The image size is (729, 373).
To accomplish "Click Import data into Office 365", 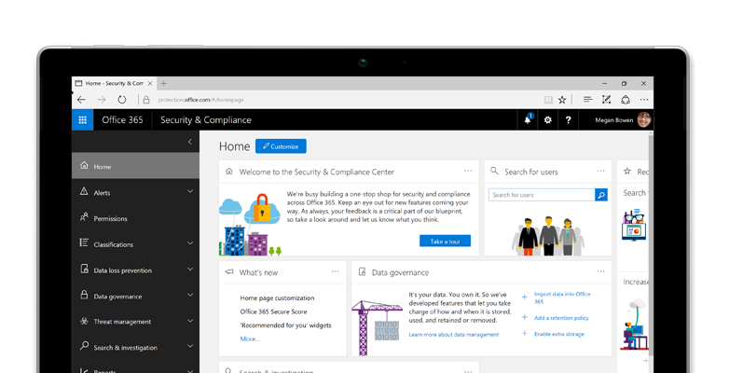I will coord(562,297).
